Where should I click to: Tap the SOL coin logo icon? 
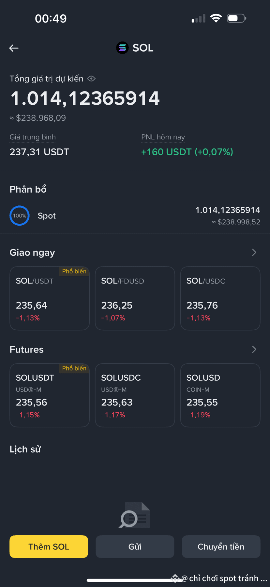(122, 48)
